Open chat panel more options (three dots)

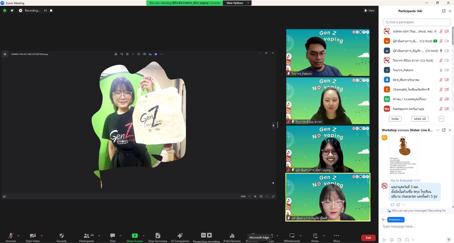coord(438,130)
